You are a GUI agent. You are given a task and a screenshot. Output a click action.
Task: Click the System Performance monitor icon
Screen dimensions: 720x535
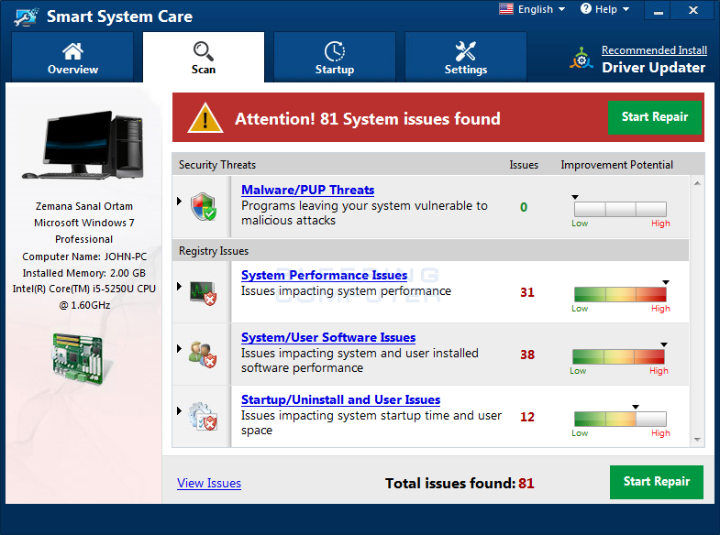pyautogui.click(x=204, y=293)
